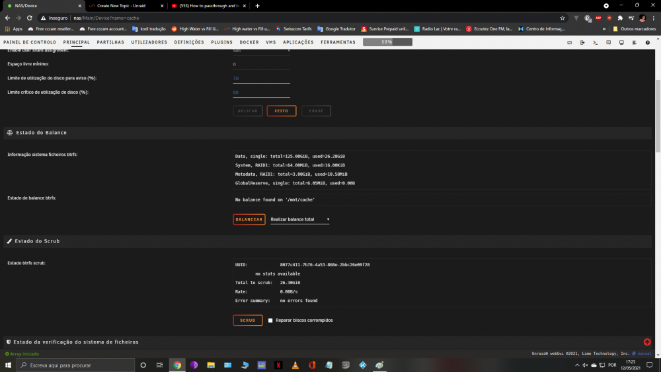Click the feedback icon in Unraid header
661x372 pixels.
[608, 42]
